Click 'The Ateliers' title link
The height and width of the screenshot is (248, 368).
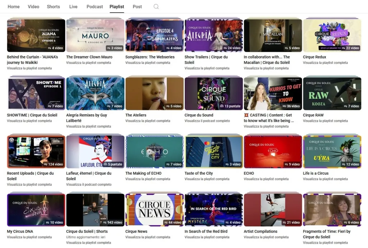click(135, 115)
